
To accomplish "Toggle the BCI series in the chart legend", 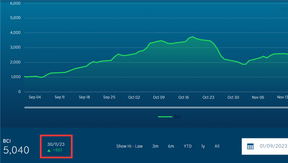I will tap(169, 117).
